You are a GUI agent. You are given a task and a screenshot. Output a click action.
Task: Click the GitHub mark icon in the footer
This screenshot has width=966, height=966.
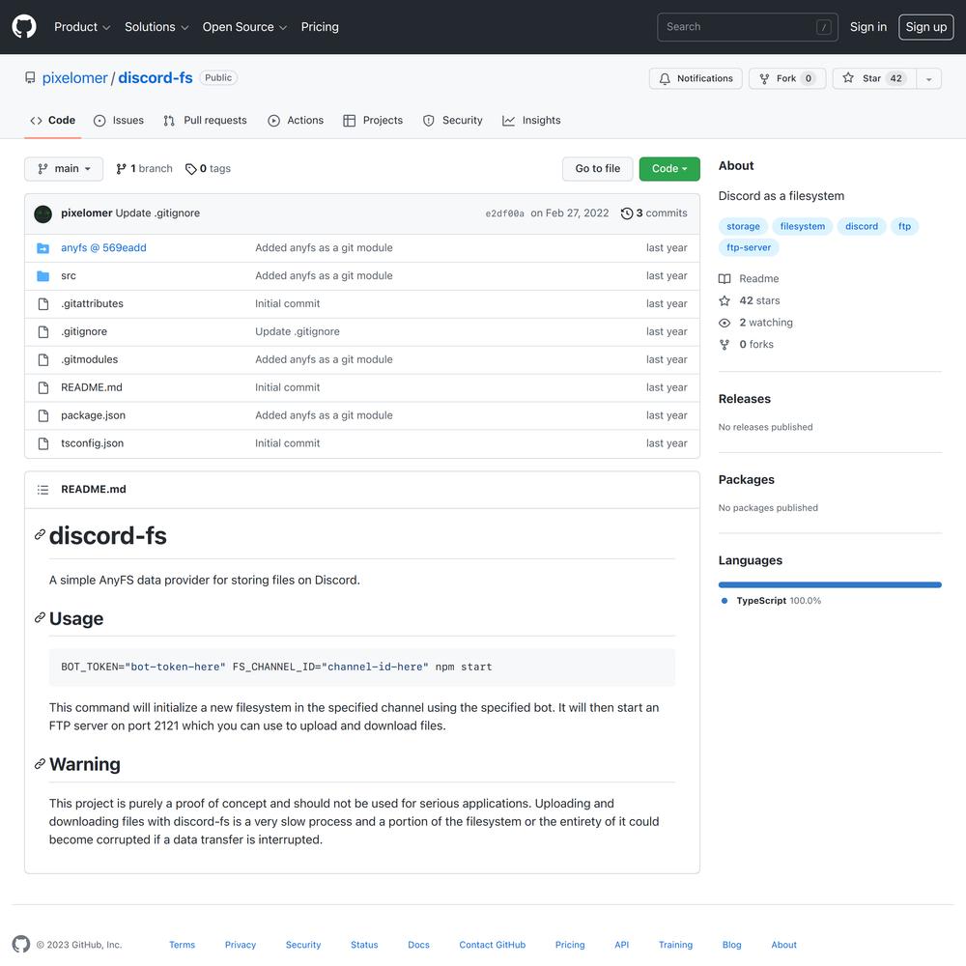coord(21,945)
